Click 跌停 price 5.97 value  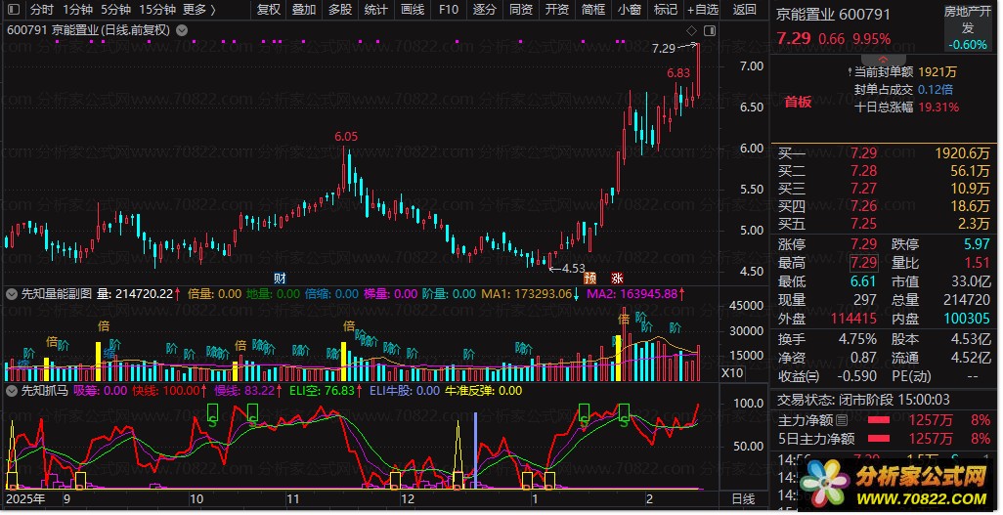coord(977,244)
